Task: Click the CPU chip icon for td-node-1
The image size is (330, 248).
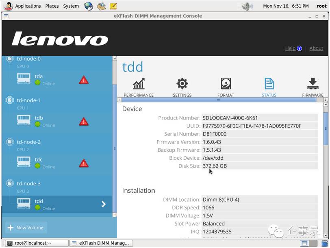Action: (9, 100)
